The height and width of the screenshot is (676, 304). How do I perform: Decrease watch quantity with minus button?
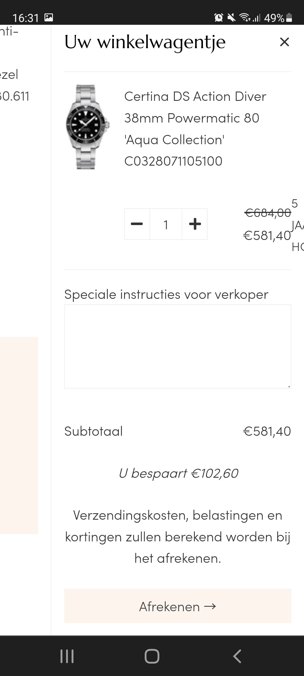coord(137,224)
